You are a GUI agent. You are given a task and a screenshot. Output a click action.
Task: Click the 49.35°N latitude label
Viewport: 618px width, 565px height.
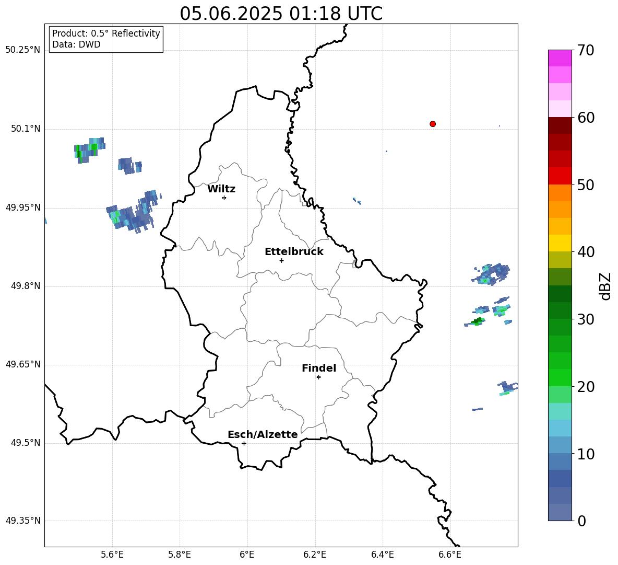23,521
